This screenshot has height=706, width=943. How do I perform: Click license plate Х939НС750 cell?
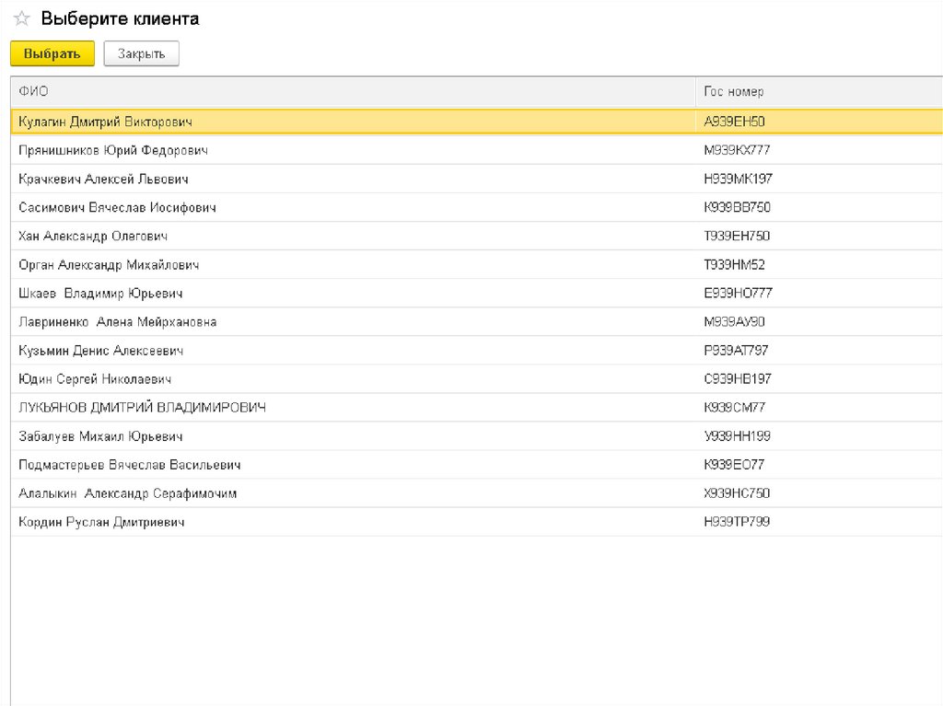point(737,493)
